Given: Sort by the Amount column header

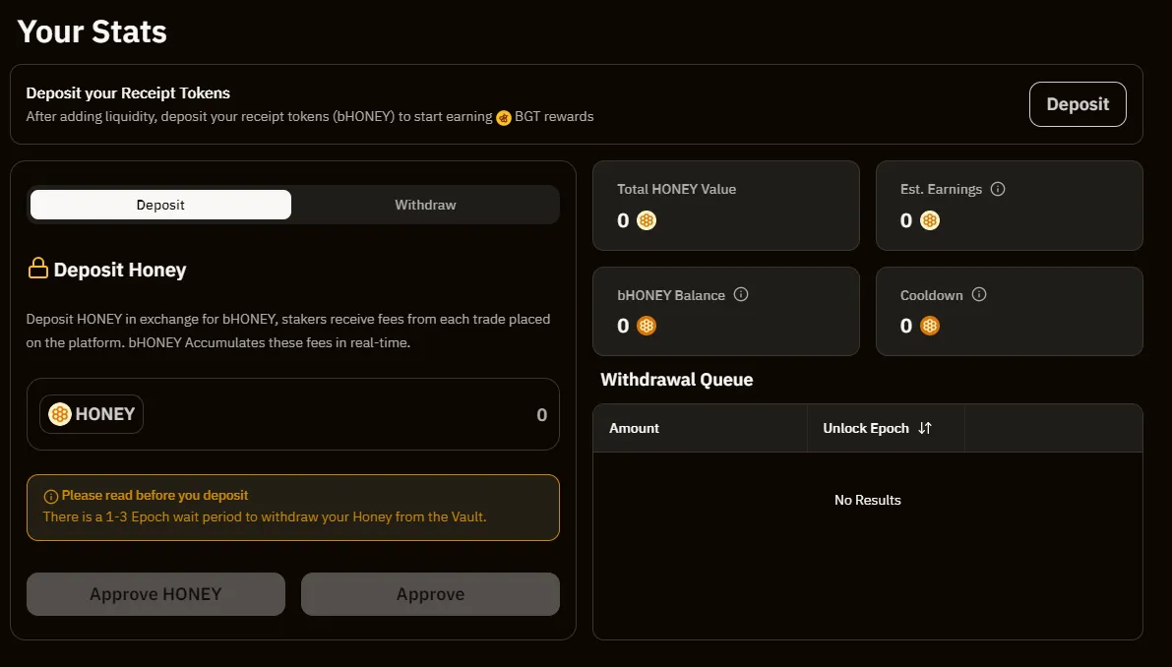Looking at the screenshot, I should pyautogui.click(x=635, y=428).
